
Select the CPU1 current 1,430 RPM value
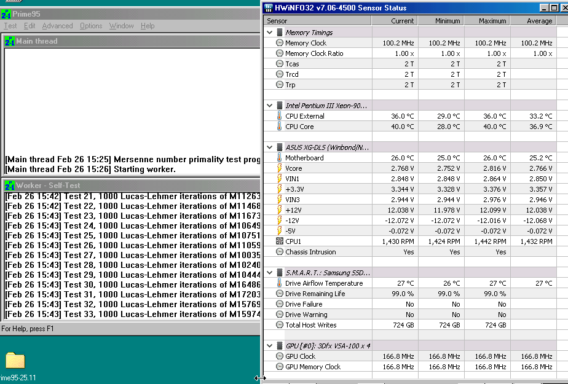tap(398, 241)
